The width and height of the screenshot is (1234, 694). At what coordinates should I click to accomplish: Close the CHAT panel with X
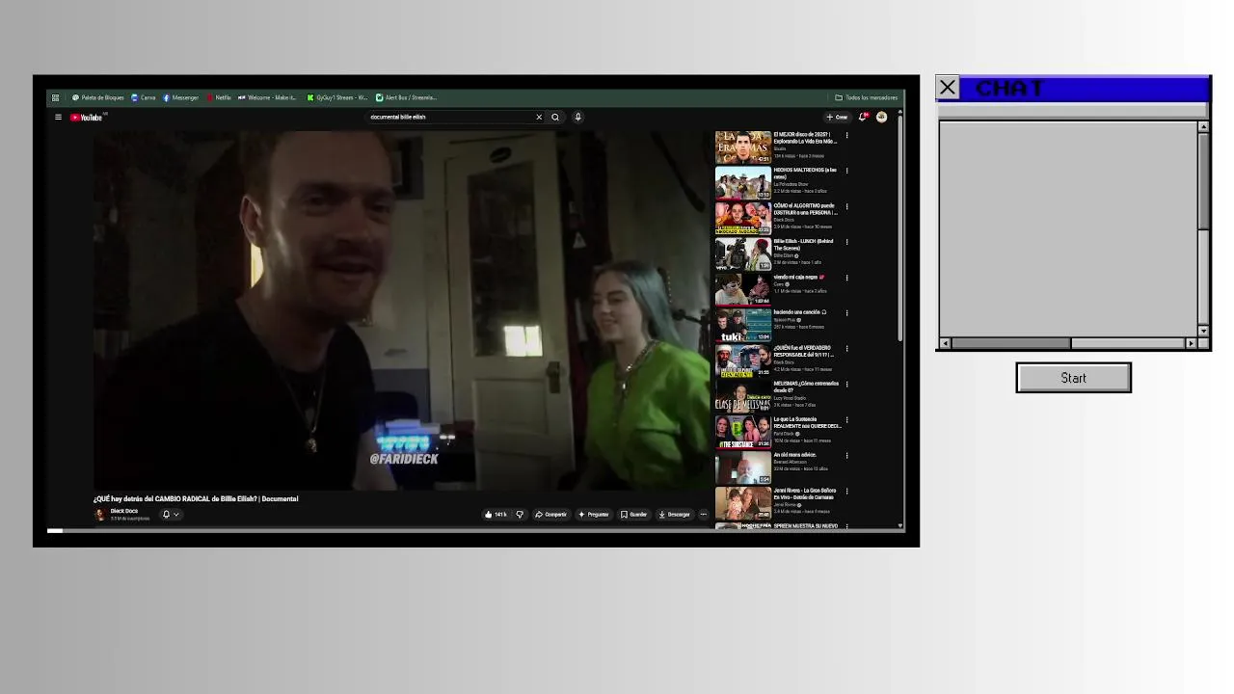point(948,89)
